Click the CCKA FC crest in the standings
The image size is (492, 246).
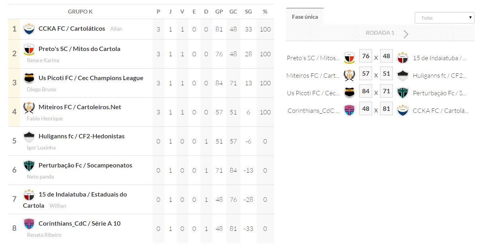coord(29,29)
